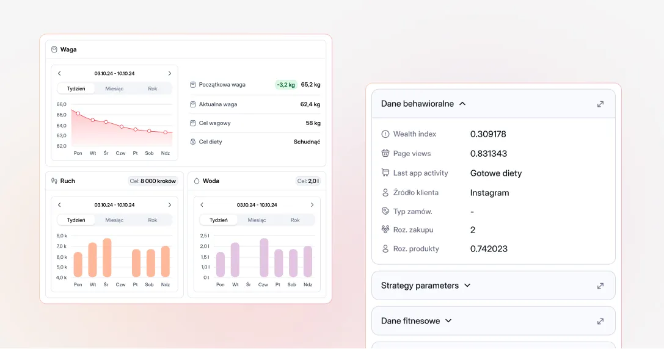
Task: Click the -3,2 kg green badge
Action: 286,85
